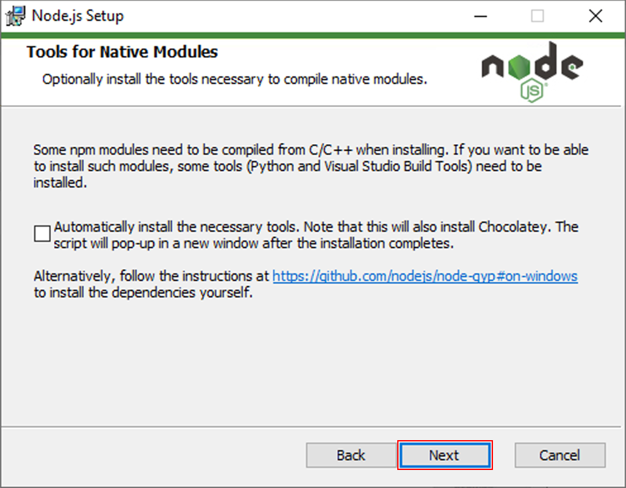Open the node-gyp GitHub instructions link

click(425, 276)
